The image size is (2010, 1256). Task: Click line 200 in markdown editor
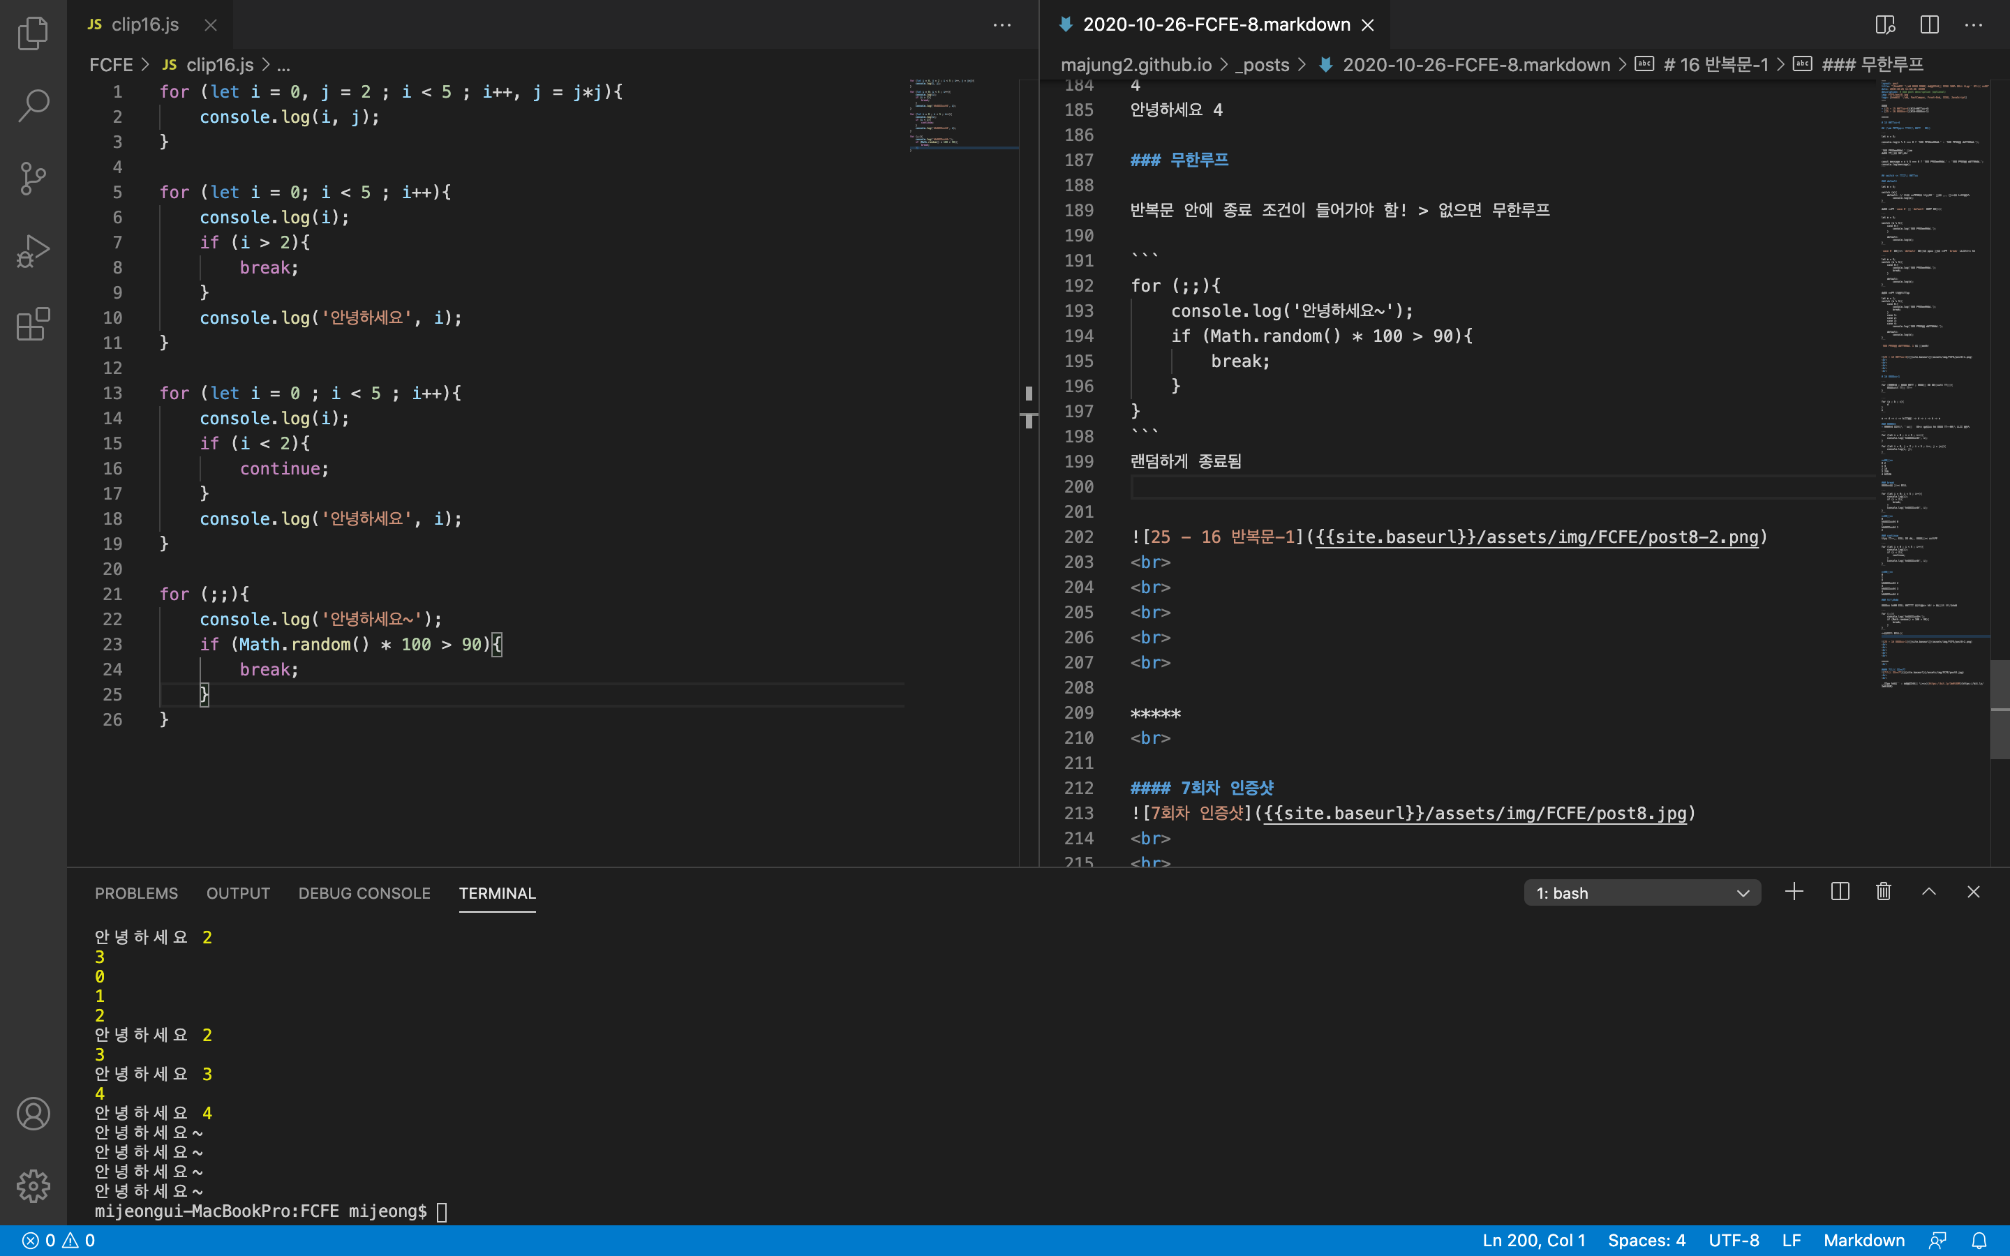(1503, 487)
